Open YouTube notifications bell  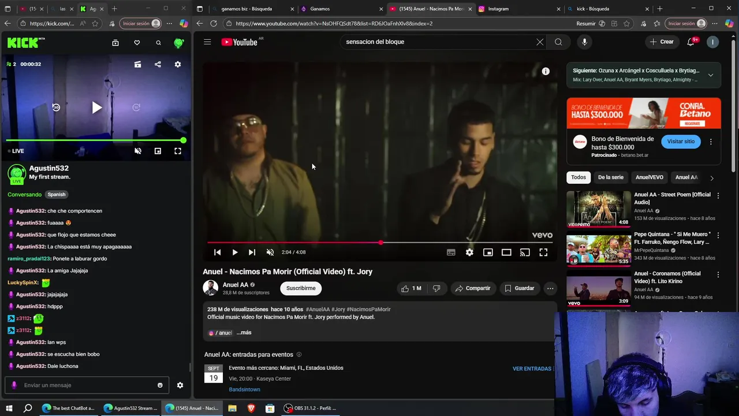point(691,42)
